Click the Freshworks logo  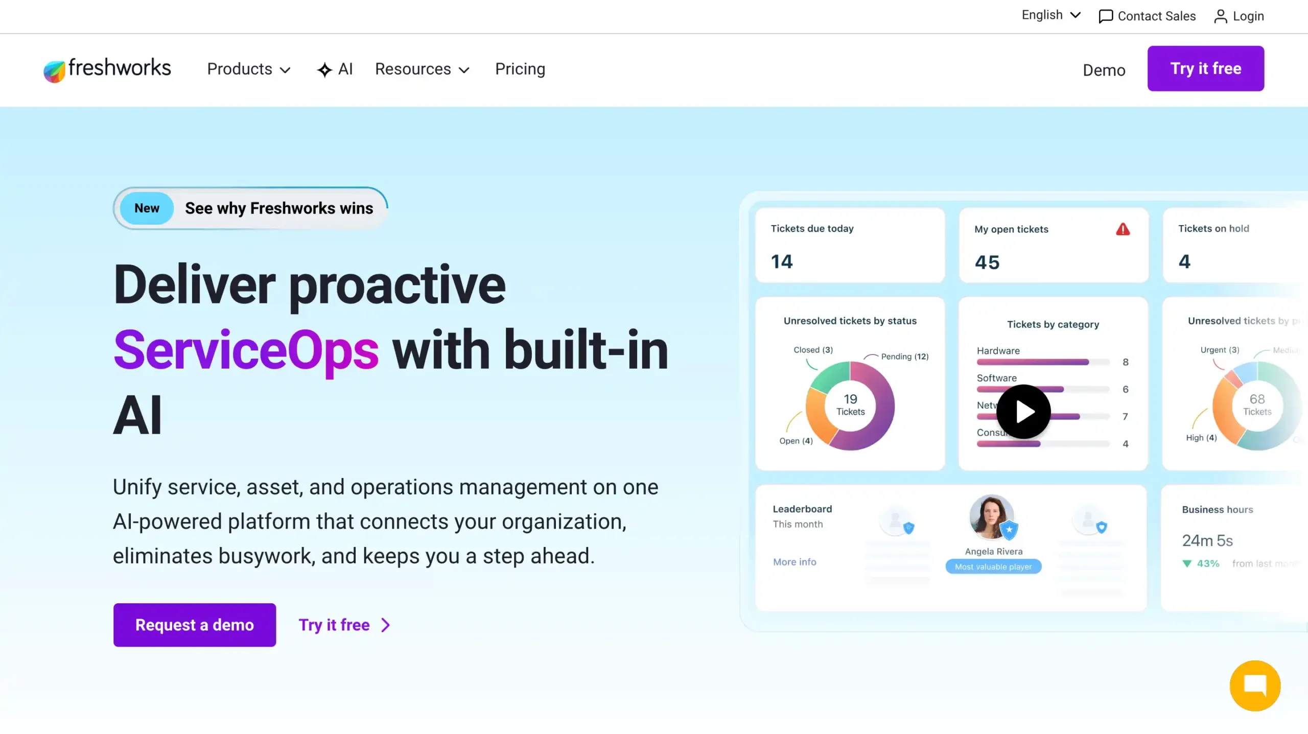(107, 69)
